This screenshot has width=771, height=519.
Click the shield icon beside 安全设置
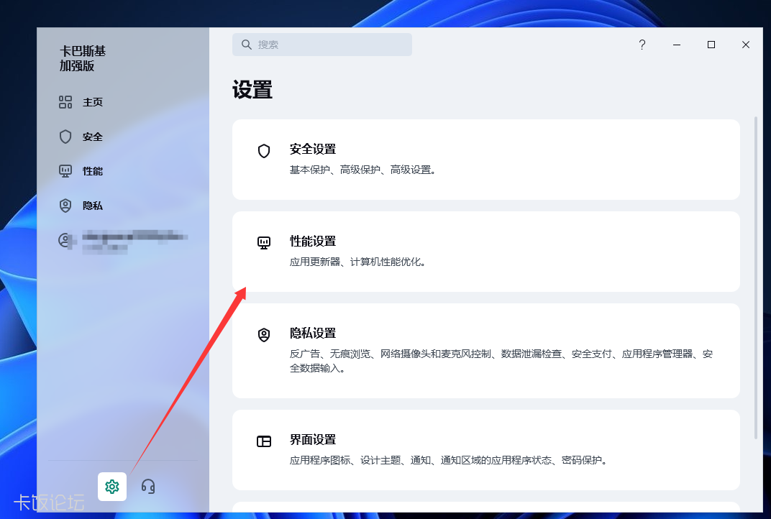(264, 151)
